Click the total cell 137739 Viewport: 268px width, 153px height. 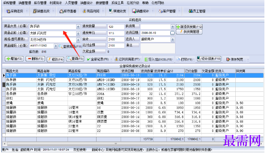coord(147,139)
